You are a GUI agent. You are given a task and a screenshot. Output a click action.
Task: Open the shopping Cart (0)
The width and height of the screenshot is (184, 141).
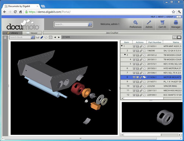coord(162,24)
